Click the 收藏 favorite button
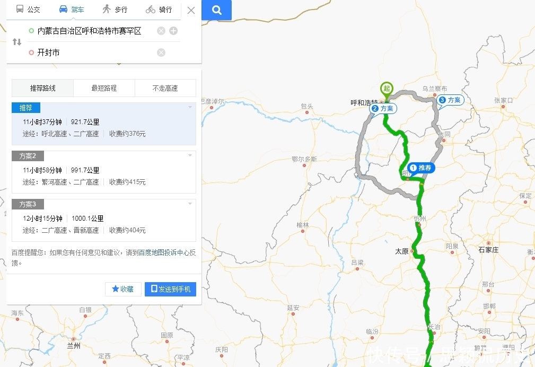The width and height of the screenshot is (535, 367). 123,289
